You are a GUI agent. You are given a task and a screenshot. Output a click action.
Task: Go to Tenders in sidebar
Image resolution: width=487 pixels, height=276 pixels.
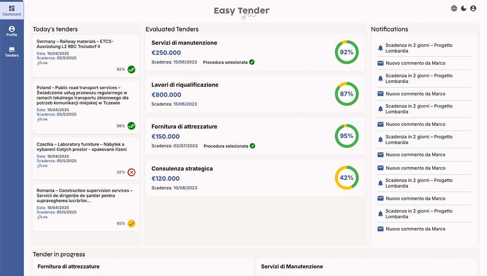12,52
